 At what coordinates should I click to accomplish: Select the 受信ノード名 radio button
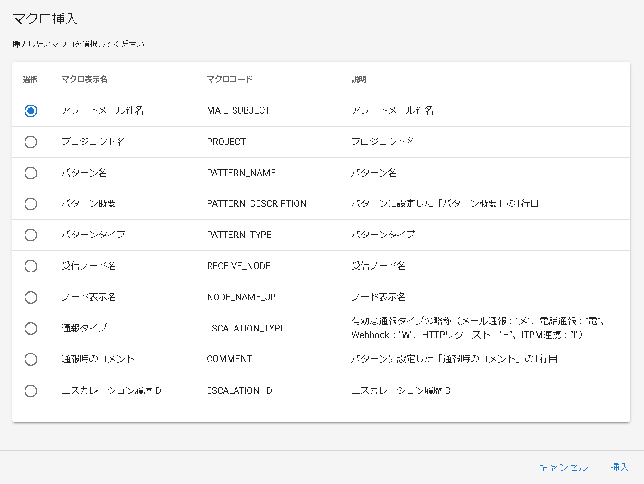(31, 266)
